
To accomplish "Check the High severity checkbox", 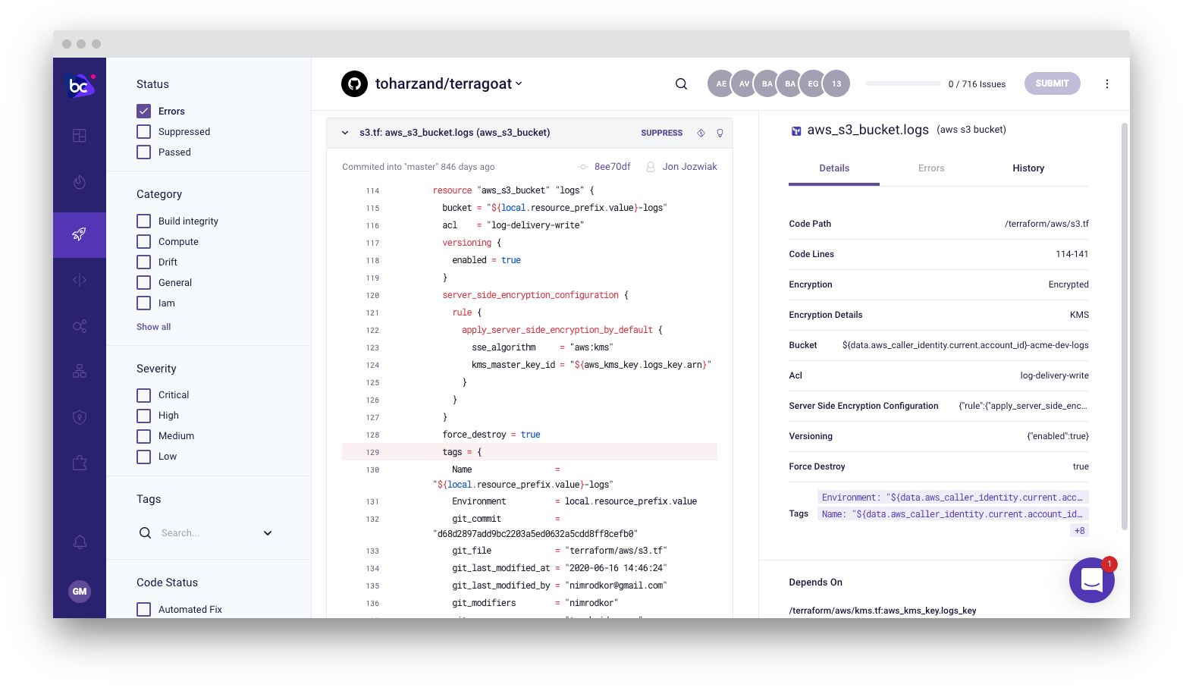I will click(143, 416).
